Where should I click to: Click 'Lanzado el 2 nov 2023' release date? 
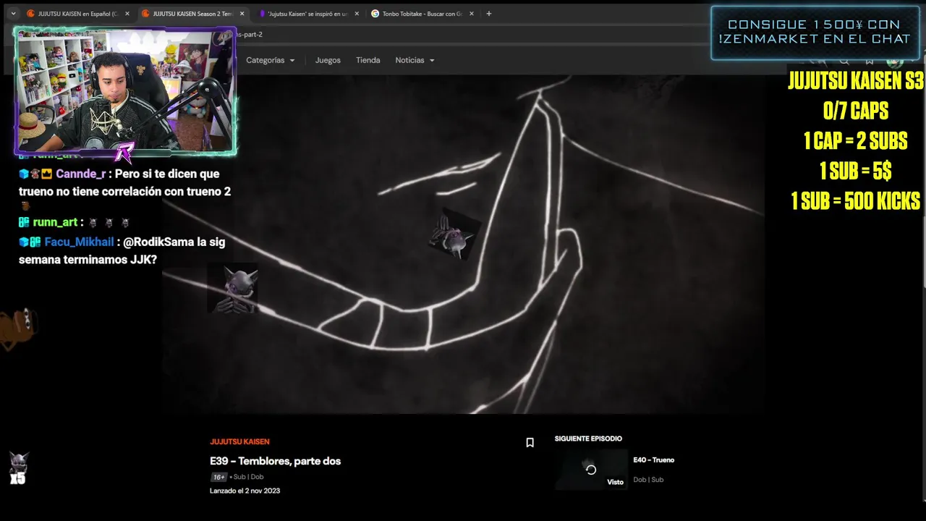[245, 491]
